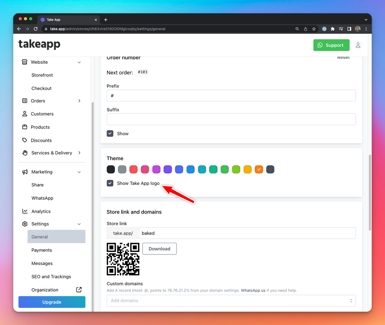
Task: Click the Suffix input field
Action: (x=231, y=119)
